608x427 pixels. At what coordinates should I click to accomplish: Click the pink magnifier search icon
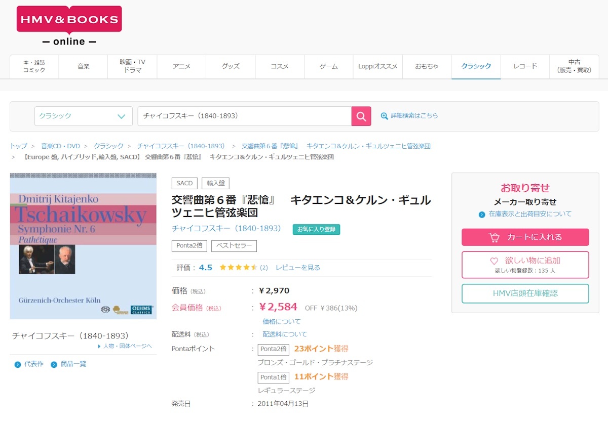click(x=361, y=116)
